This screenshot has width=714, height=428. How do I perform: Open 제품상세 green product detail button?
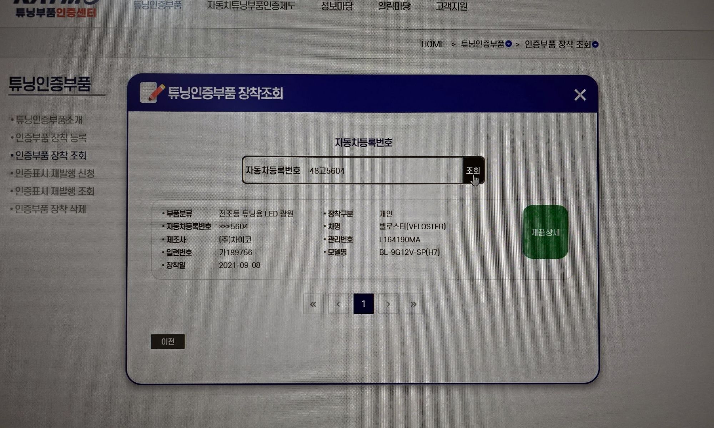[x=545, y=232]
